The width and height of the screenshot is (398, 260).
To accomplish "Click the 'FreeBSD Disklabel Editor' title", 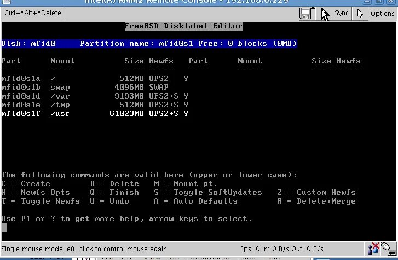I will 183,26.
